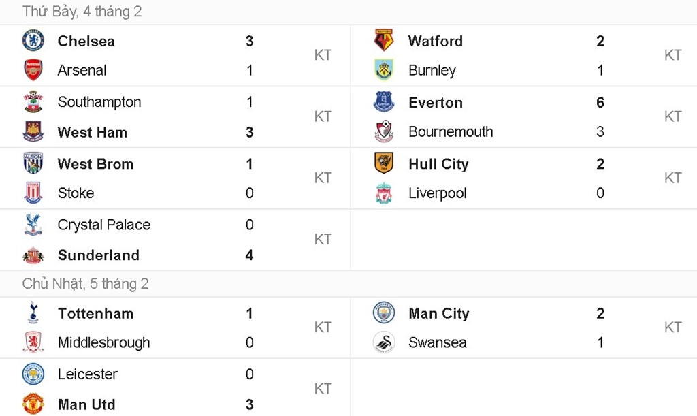Click the Man City sky blue badge

(x=383, y=313)
